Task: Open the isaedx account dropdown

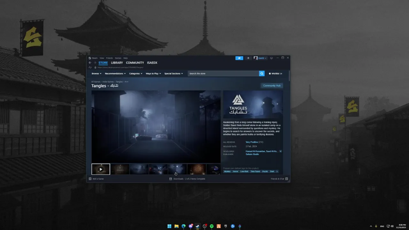Action: 263,58
